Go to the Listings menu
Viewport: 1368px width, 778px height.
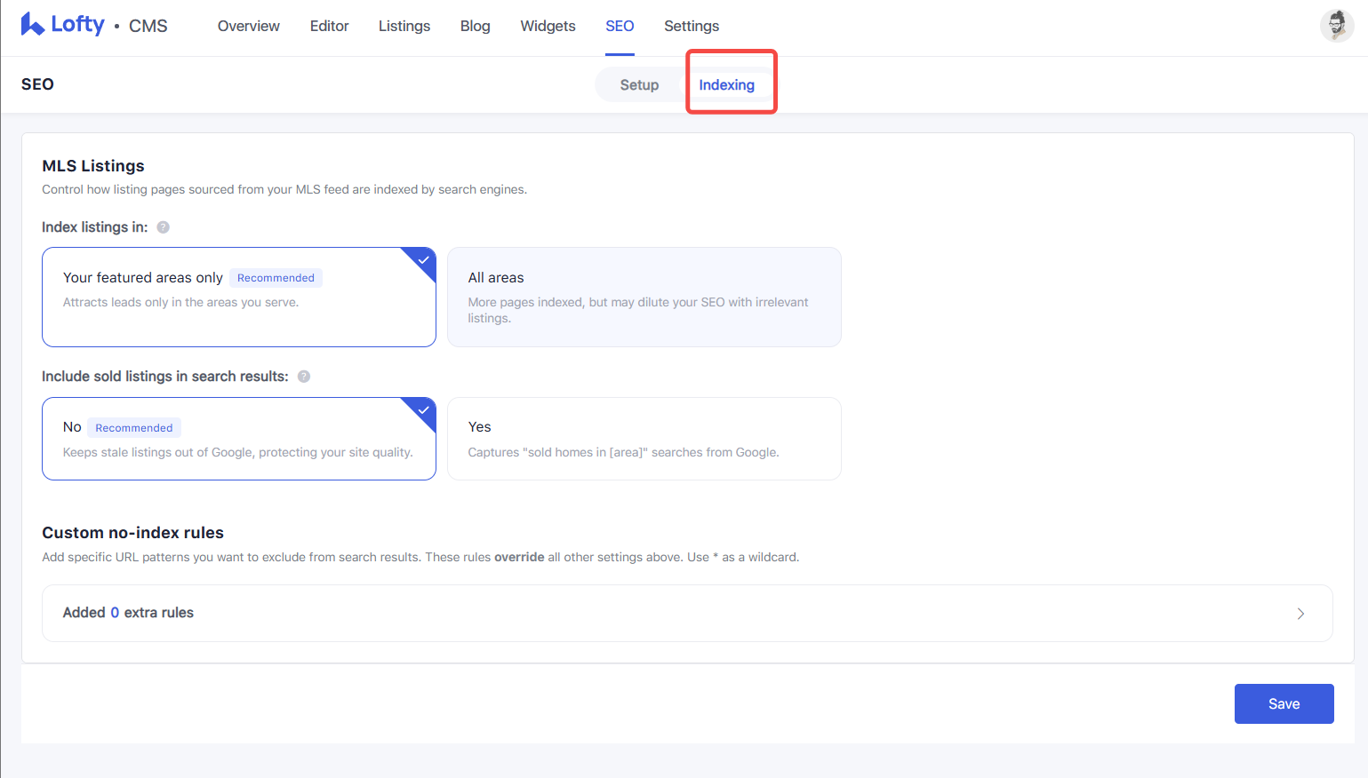point(404,27)
